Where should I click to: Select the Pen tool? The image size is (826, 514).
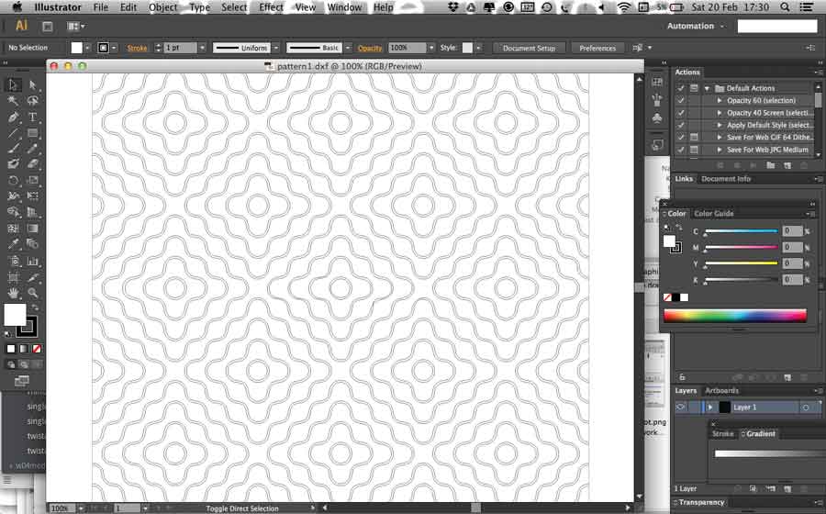[x=13, y=117]
